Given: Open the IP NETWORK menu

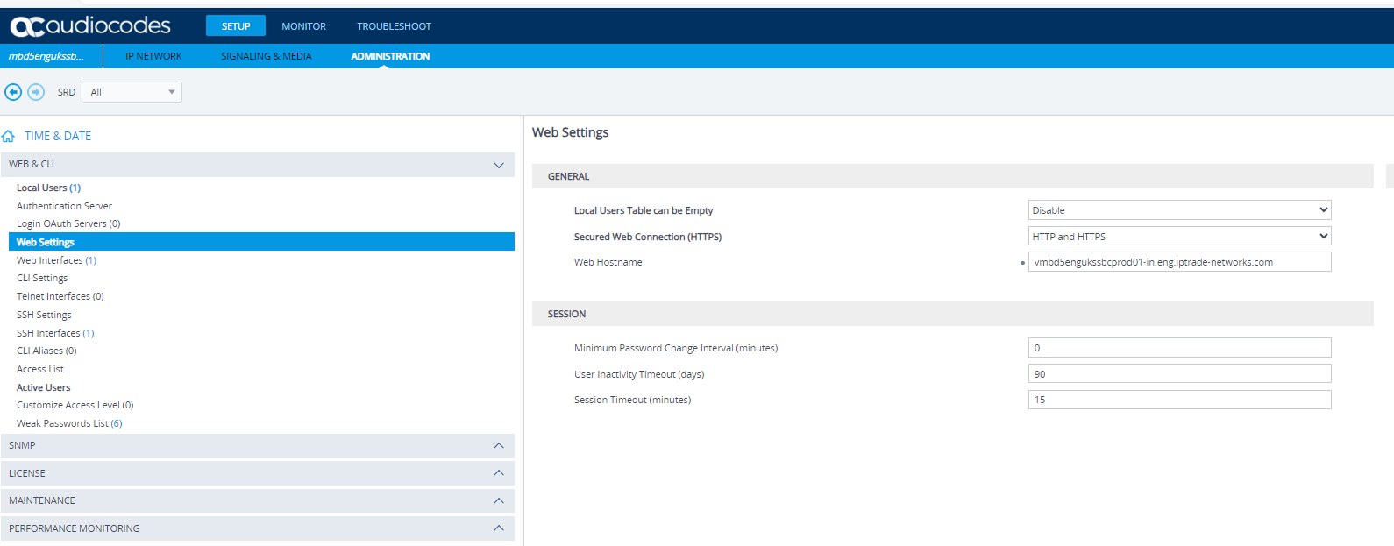Looking at the screenshot, I should click(153, 56).
